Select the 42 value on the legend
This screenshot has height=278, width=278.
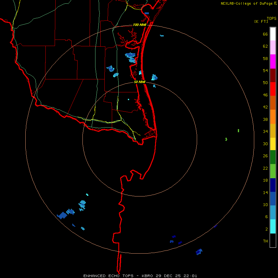(x=265, y=107)
